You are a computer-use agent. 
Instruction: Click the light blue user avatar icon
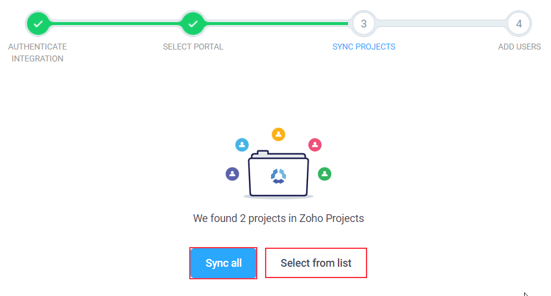click(242, 144)
